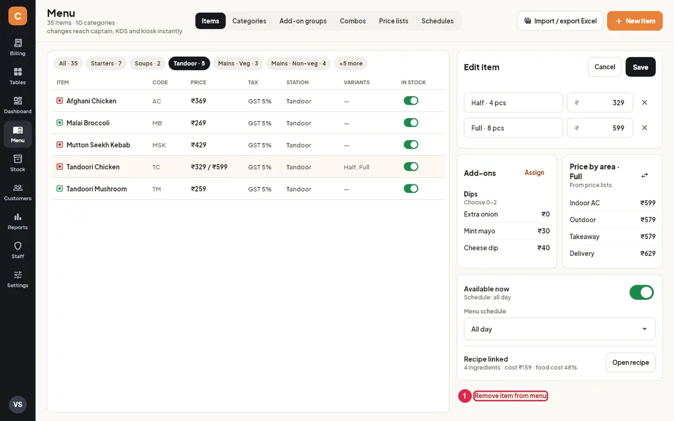Open the Dashboard sidebar icon
The image size is (674, 421).
18,105
